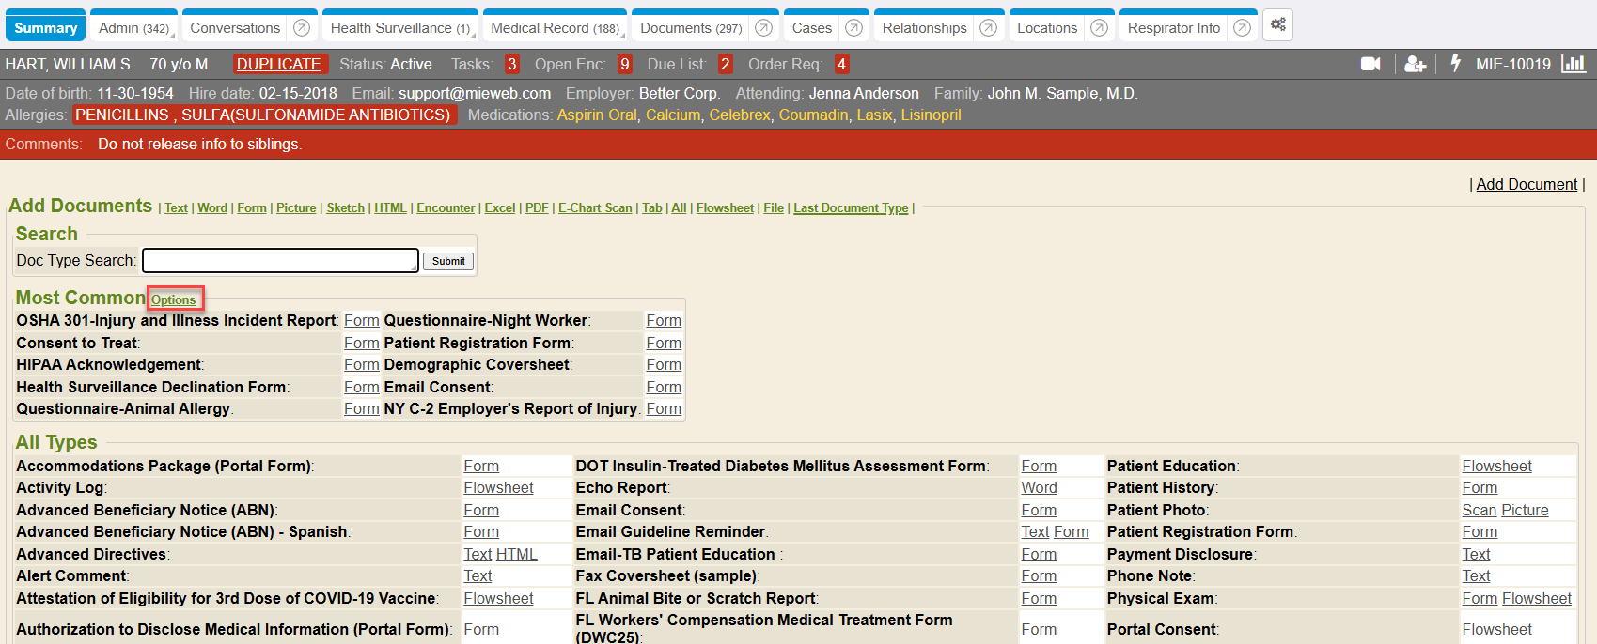Click the Cases tab pop-out icon
1597x644 pixels.
click(x=853, y=28)
